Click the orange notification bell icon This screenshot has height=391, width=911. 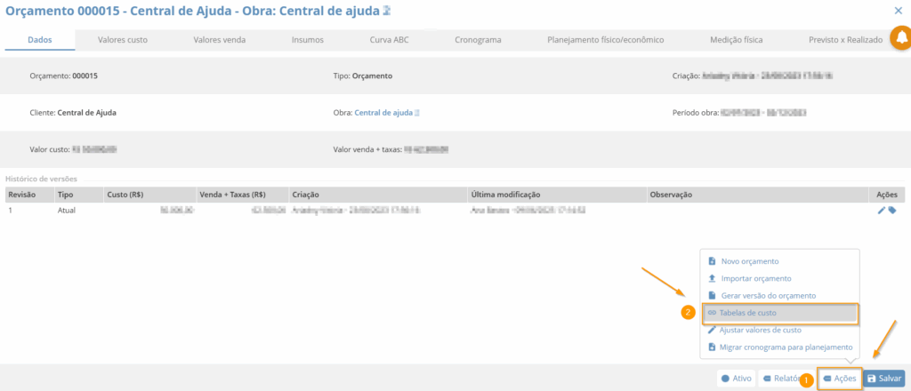point(899,39)
